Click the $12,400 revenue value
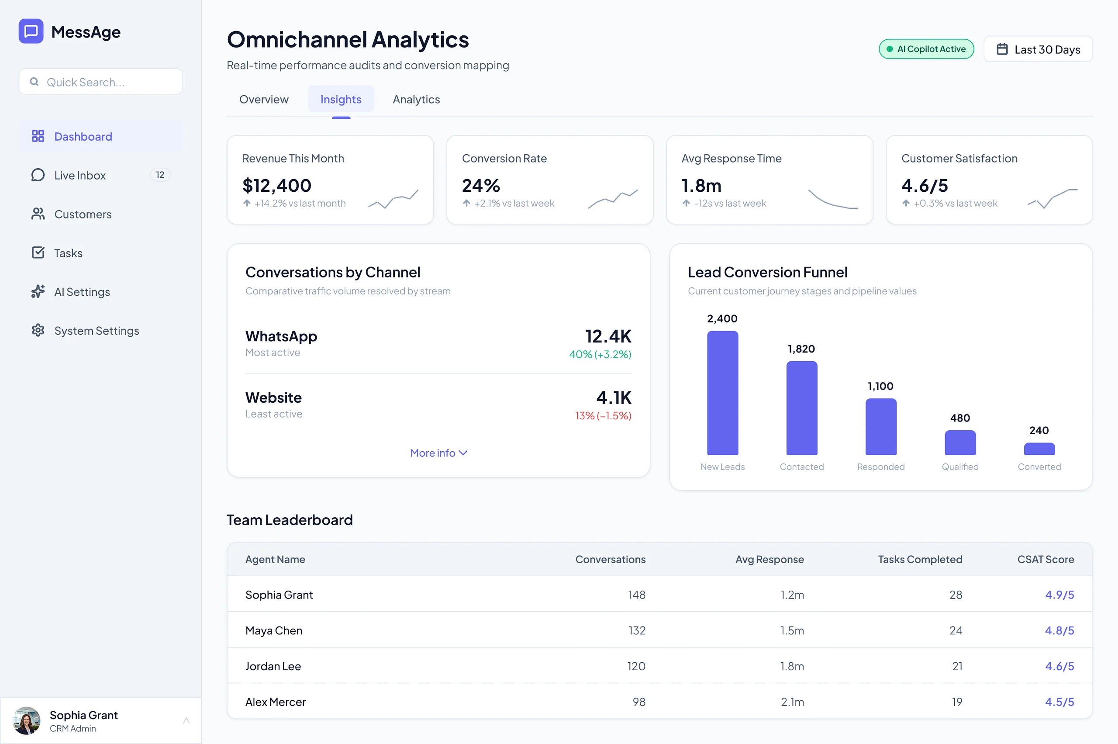Screen dimensions: 1118x744 click(x=276, y=185)
